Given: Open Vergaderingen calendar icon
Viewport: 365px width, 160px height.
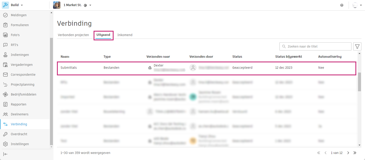Looking at the screenshot, I should (x=5, y=65).
